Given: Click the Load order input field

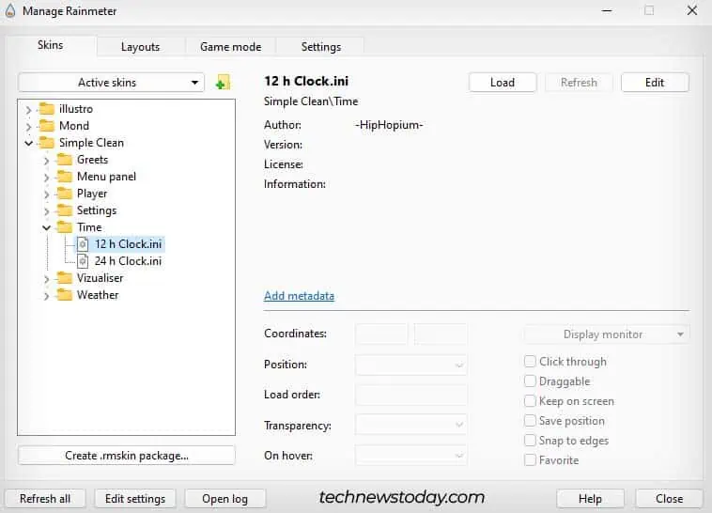Looking at the screenshot, I should (410, 395).
